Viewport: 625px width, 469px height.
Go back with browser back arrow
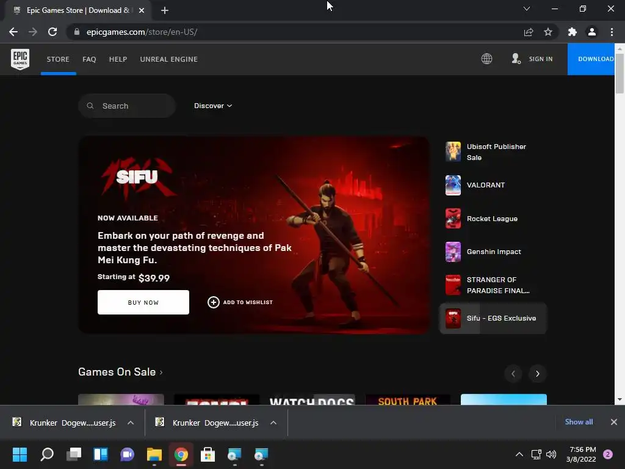point(13,32)
